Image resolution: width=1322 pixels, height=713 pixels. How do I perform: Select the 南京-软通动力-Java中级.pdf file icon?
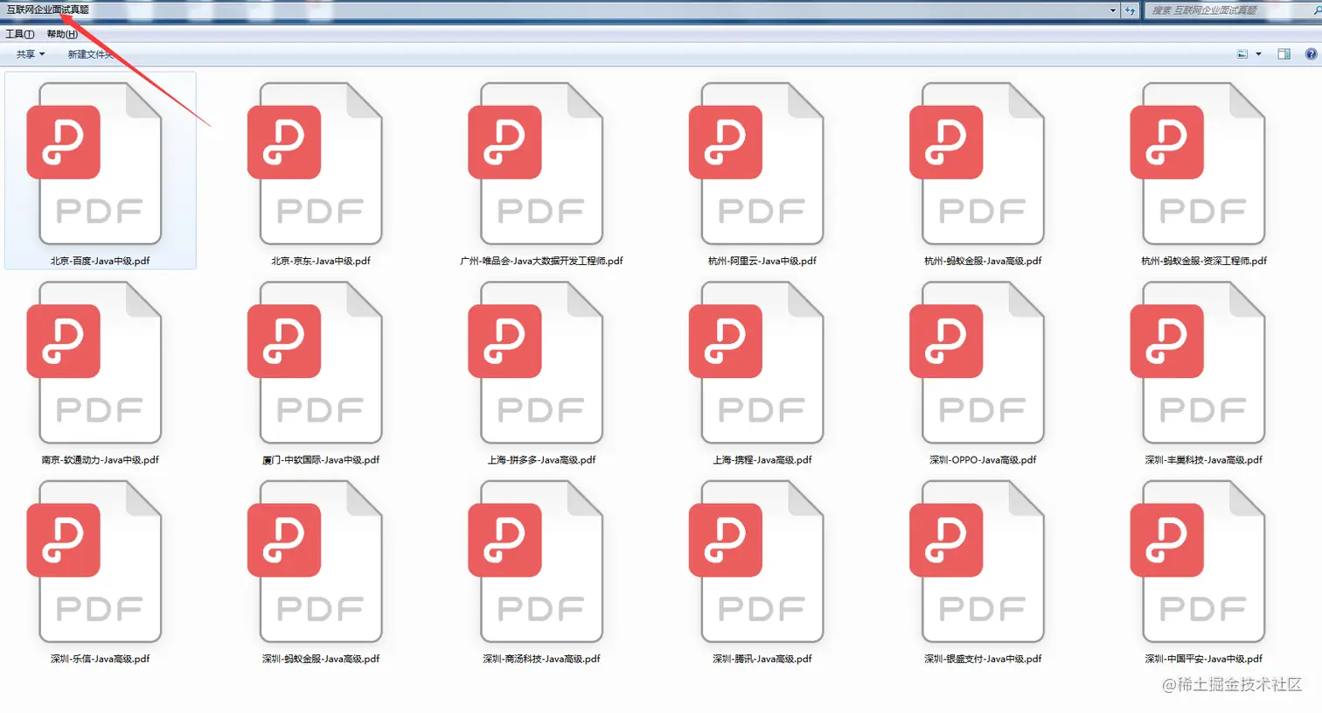pos(94,362)
